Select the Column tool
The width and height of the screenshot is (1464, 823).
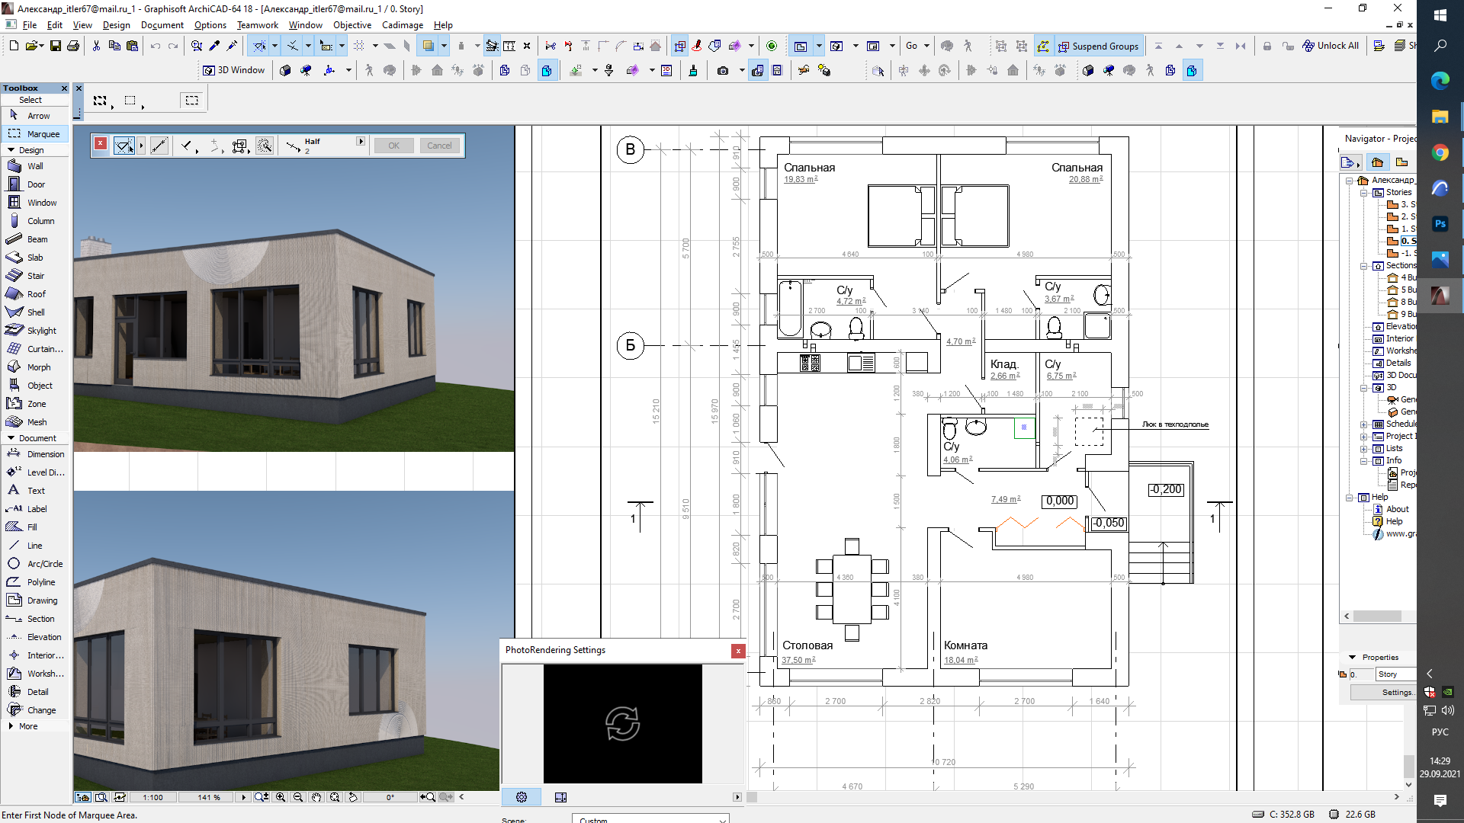click(x=35, y=221)
